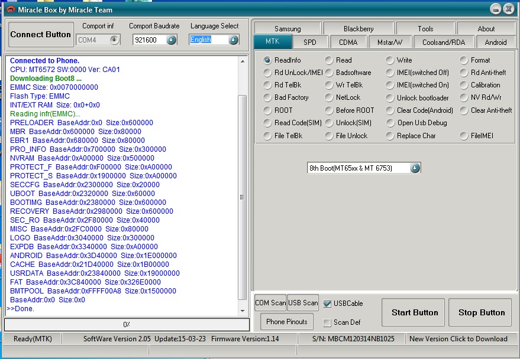Expand the 8th Boot(MT65xx & MT 6753) dropdown

pyautogui.click(x=415, y=168)
